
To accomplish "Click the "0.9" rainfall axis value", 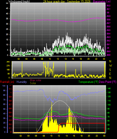I will (10, 97).
